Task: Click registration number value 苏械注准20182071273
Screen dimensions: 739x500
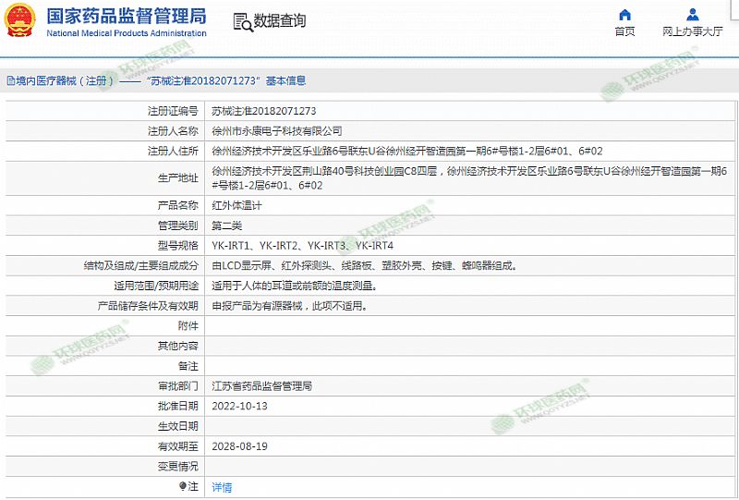Action: click(258, 111)
